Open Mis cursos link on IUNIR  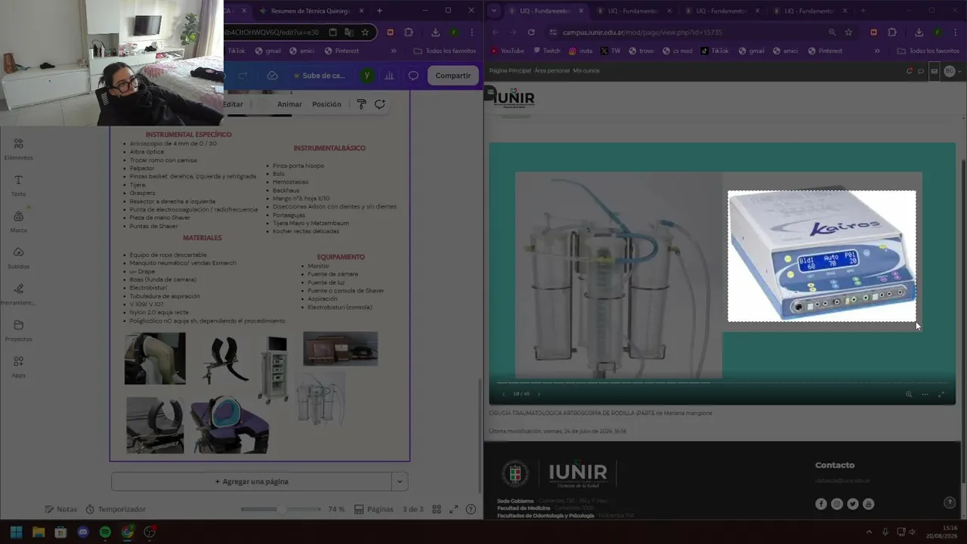pos(586,70)
